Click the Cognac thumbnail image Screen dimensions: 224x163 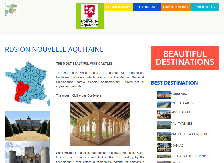tap(164, 147)
